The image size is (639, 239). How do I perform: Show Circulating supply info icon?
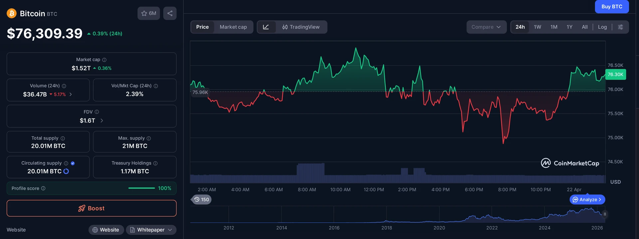66,163
